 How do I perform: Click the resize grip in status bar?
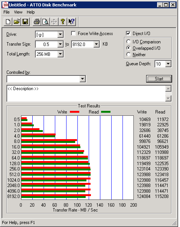(174, 223)
